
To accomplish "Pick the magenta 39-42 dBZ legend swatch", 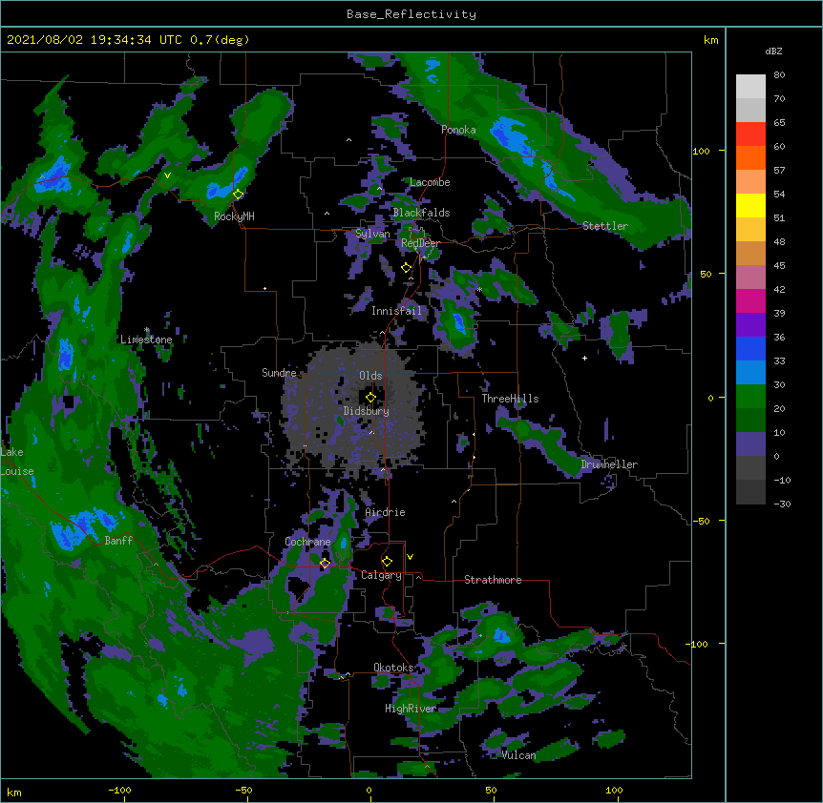I will (750, 300).
